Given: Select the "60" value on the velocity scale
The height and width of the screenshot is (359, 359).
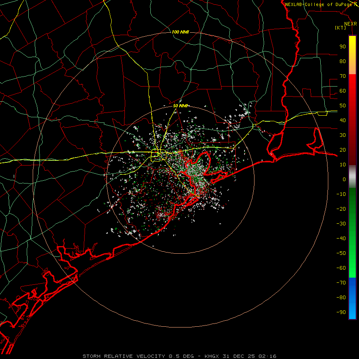Looking at the screenshot, I should click(343, 91).
